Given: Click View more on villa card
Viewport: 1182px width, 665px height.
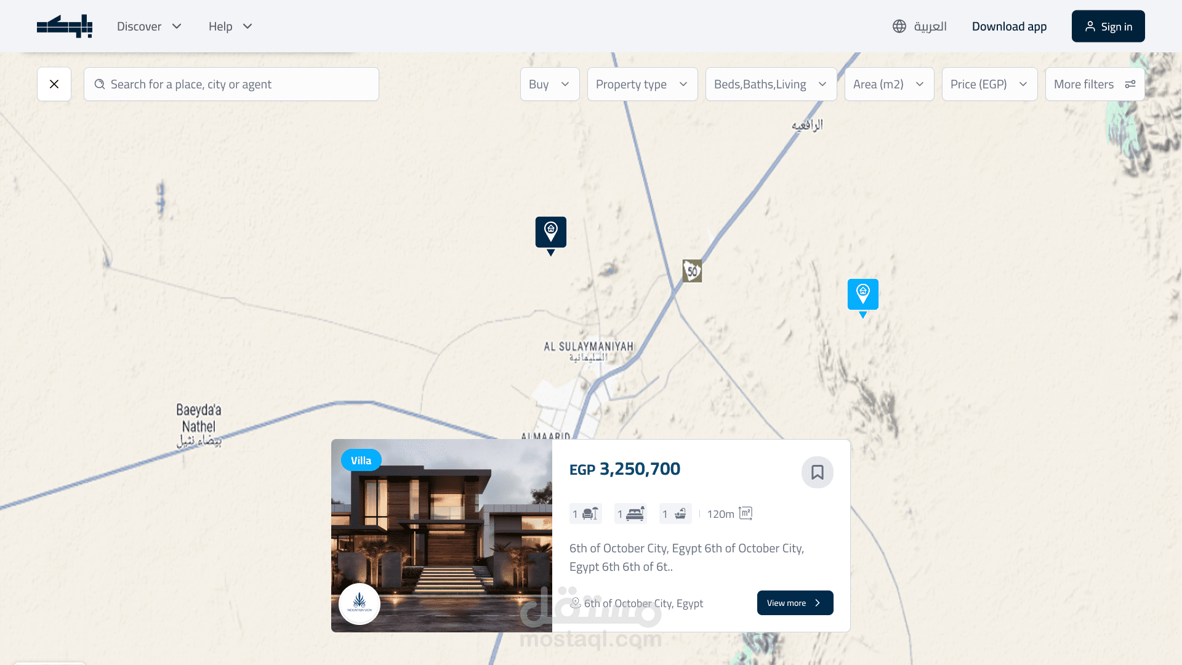Looking at the screenshot, I should pyautogui.click(x=794, y=603).
